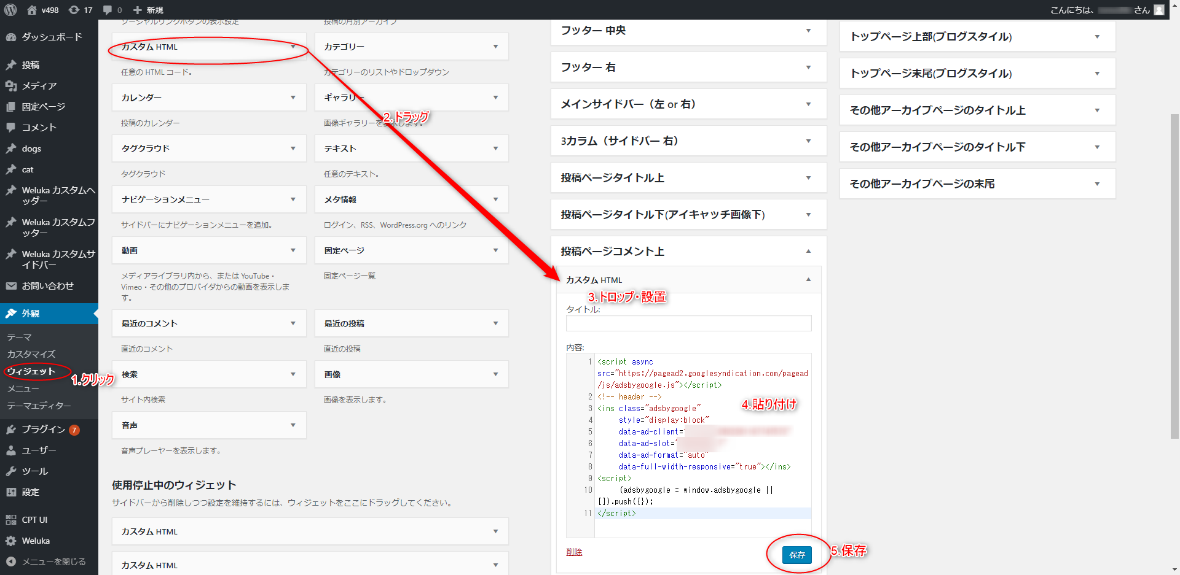Click the page vertical scrollbar

(1175, 276)
